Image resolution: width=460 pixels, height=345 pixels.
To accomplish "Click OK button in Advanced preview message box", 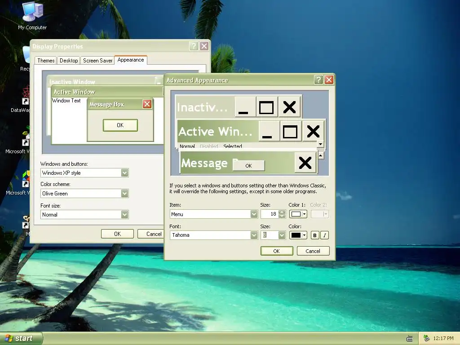I will 248,166.
